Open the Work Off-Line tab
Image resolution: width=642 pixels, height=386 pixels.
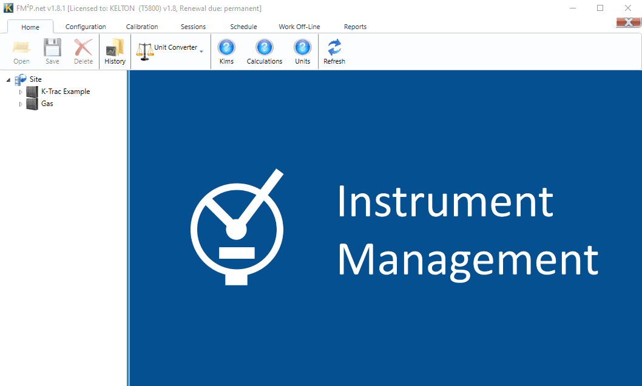[299, 27]
